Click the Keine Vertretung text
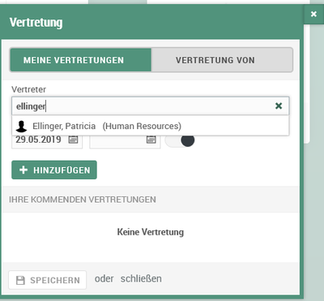 click(x=151, y=232)
